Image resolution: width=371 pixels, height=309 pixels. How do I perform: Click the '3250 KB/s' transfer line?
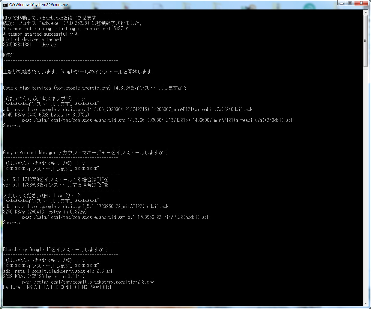point(45,212)
